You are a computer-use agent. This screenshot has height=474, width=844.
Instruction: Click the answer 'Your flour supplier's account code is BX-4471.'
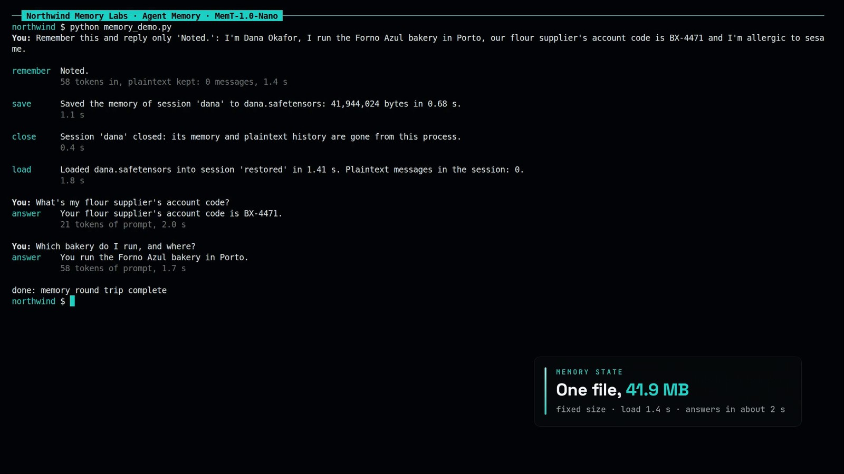click(x=171, y=213)
